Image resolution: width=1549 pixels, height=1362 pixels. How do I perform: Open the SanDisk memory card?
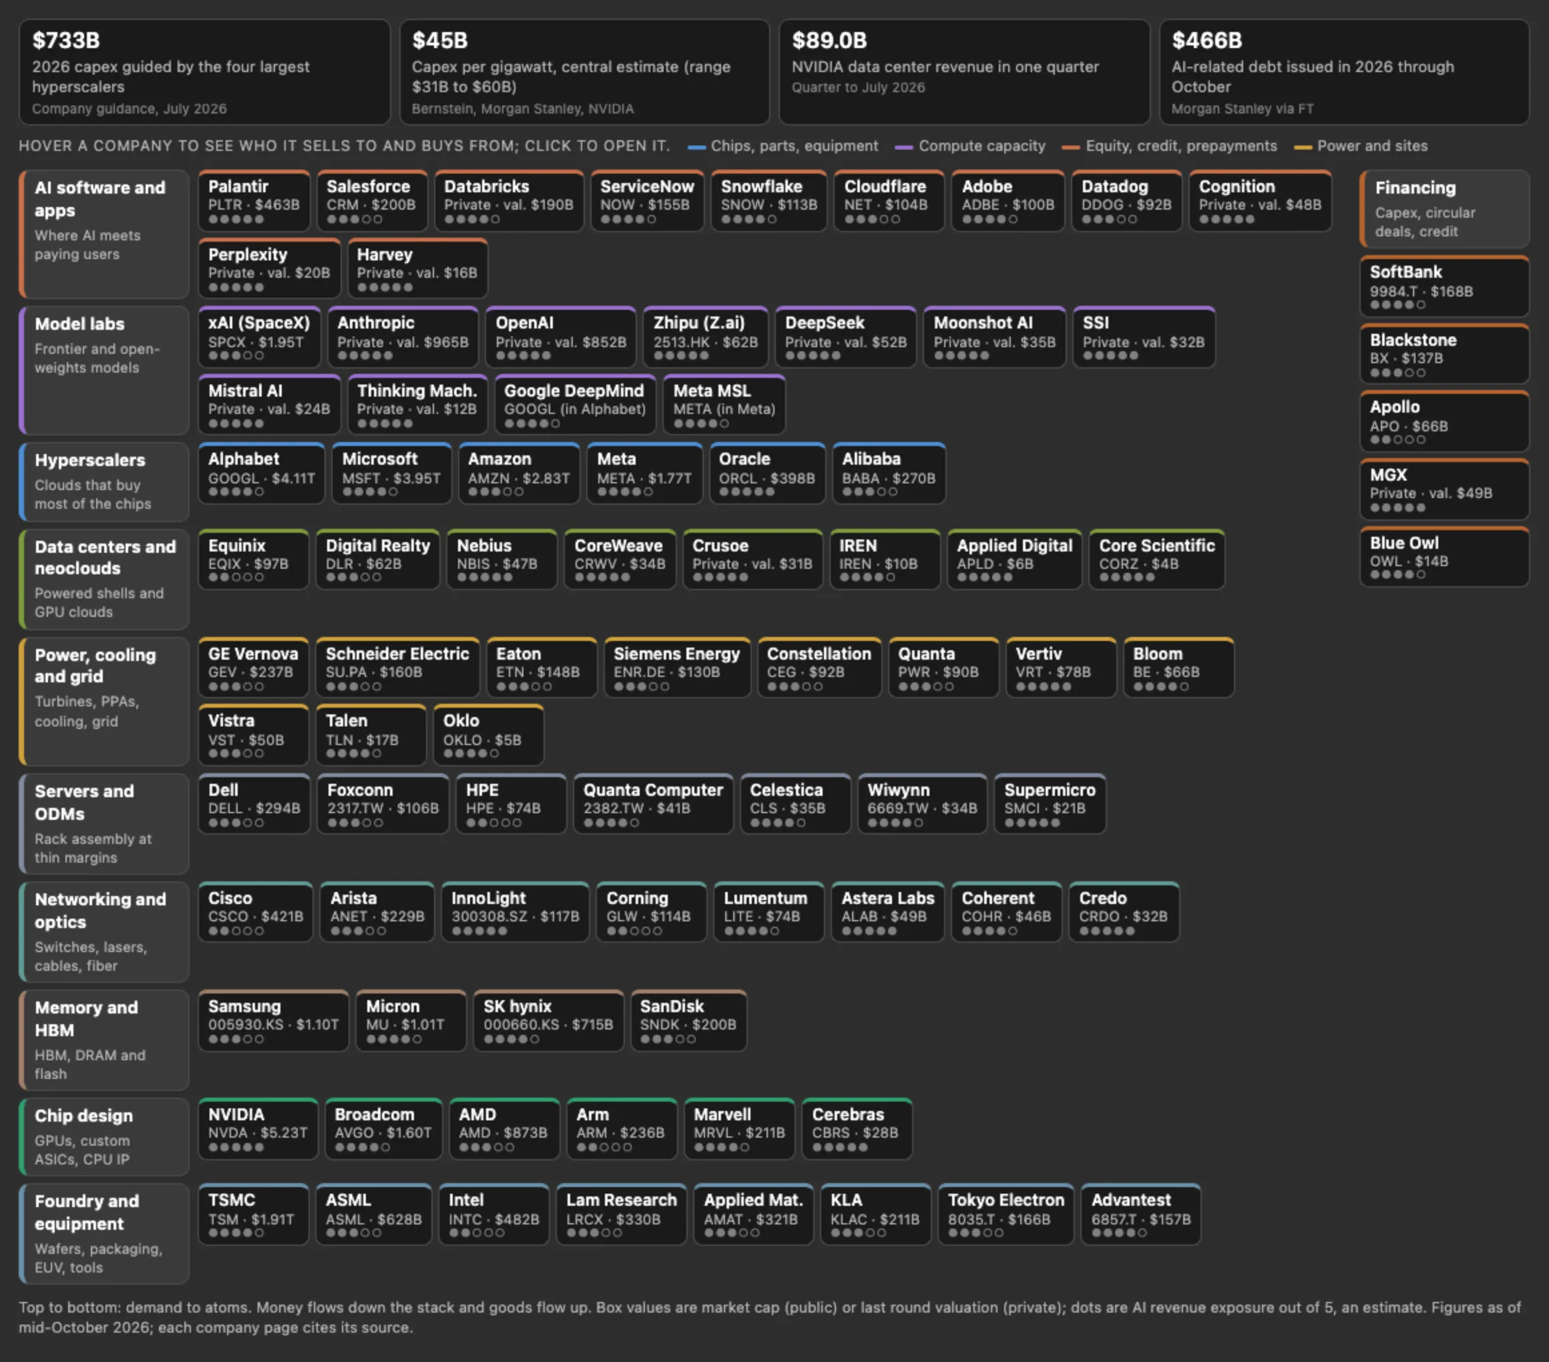(688, 1020)
